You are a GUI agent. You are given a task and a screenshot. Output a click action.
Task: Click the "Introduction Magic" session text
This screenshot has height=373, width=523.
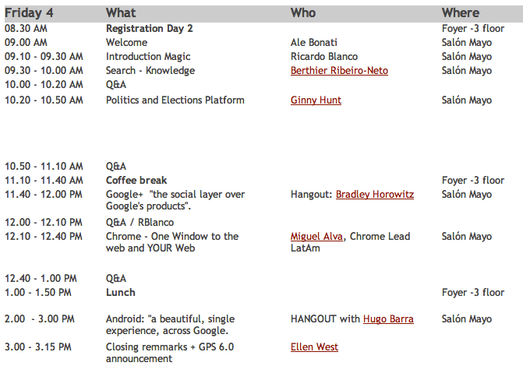[148, 57]
